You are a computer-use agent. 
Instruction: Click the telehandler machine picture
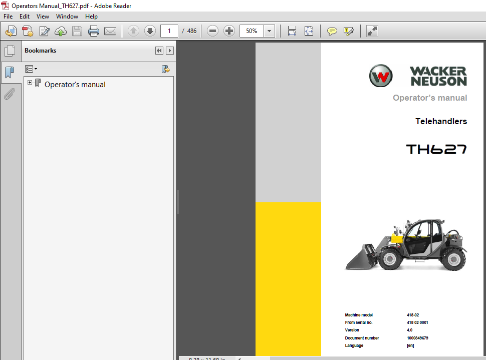(406, 244)
